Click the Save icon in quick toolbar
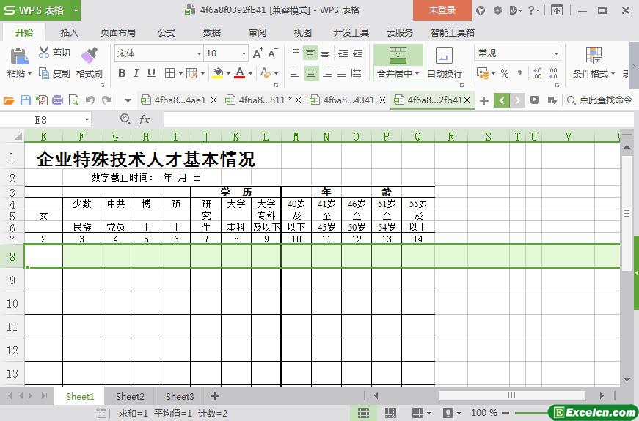Image resolution: width=639 pixels, height=421 pixels. tap(26, 100)
